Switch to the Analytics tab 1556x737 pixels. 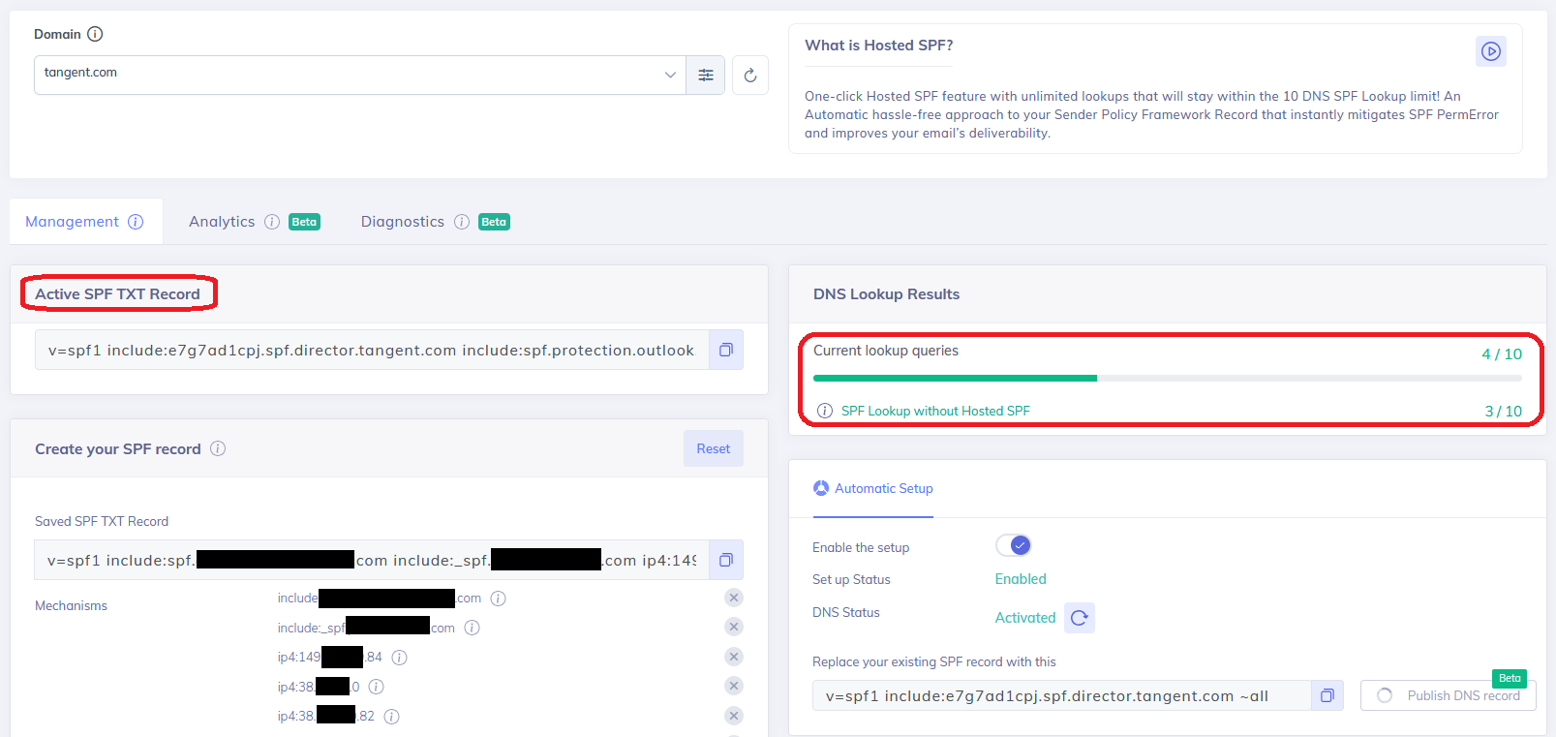coord(222,222)
